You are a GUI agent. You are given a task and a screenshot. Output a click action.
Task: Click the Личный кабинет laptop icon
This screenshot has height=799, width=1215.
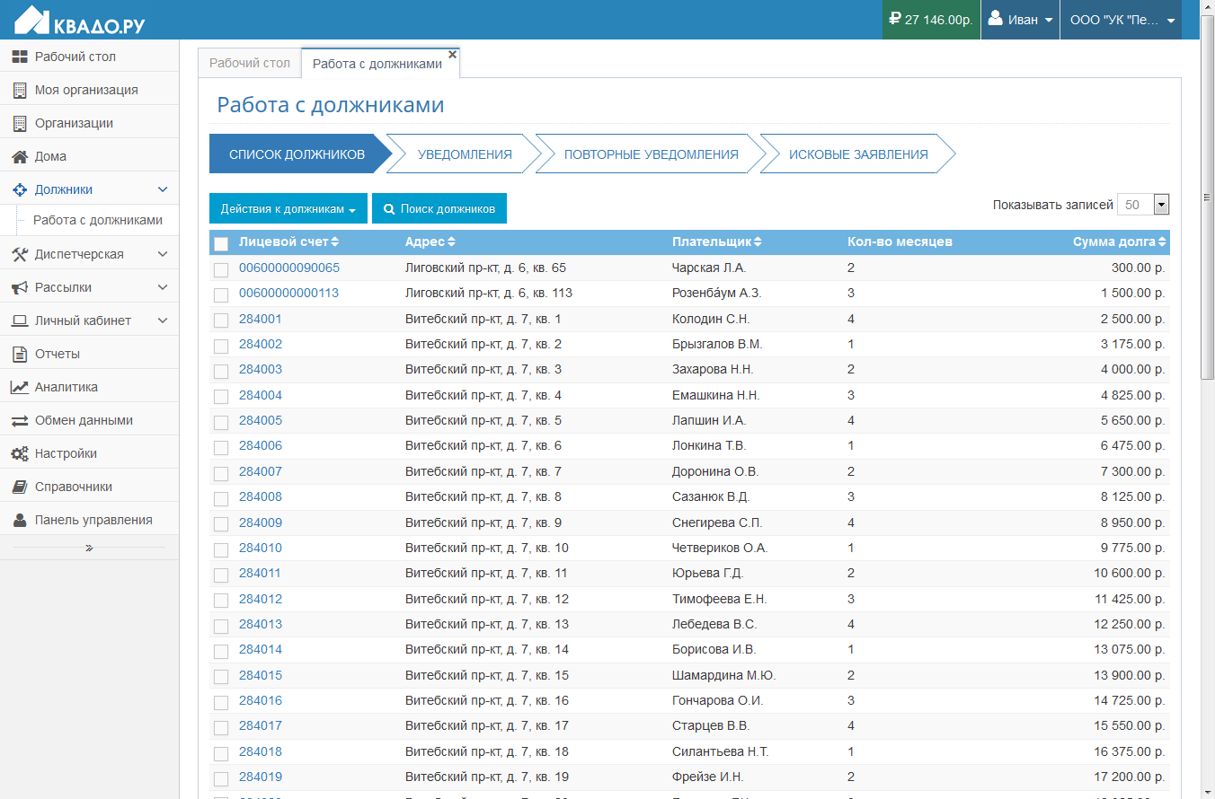pyautogui.click(x=19, y=320)
